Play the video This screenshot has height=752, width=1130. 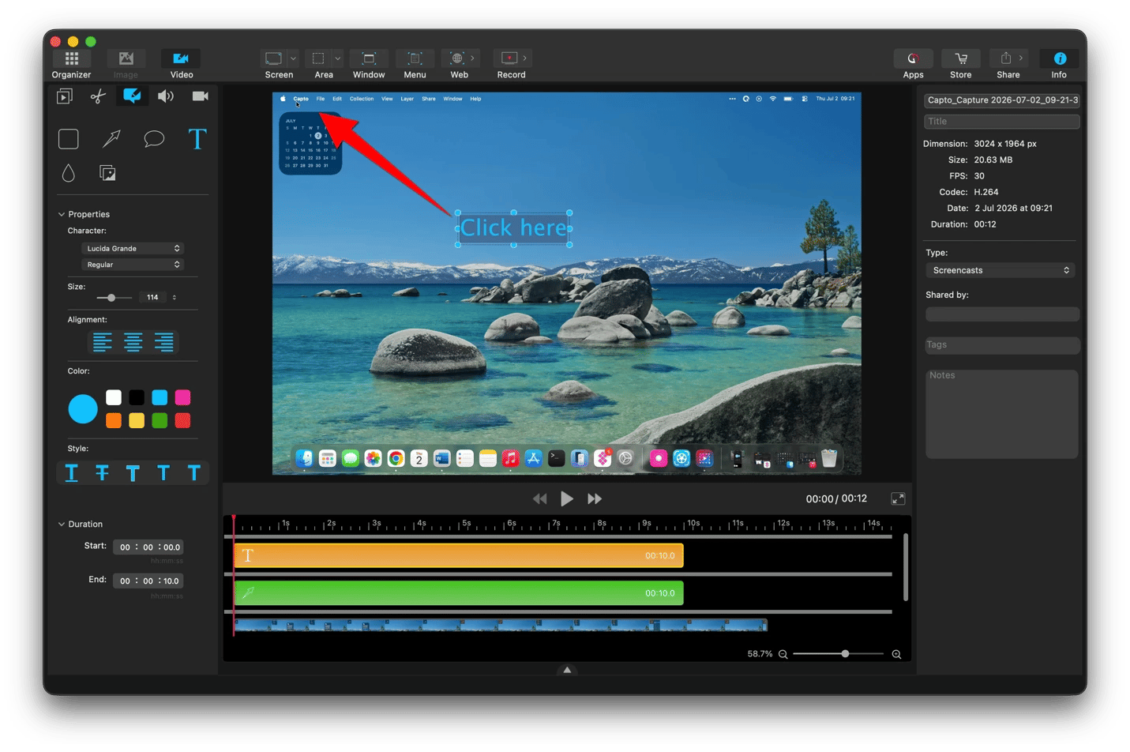pos(567,498)
